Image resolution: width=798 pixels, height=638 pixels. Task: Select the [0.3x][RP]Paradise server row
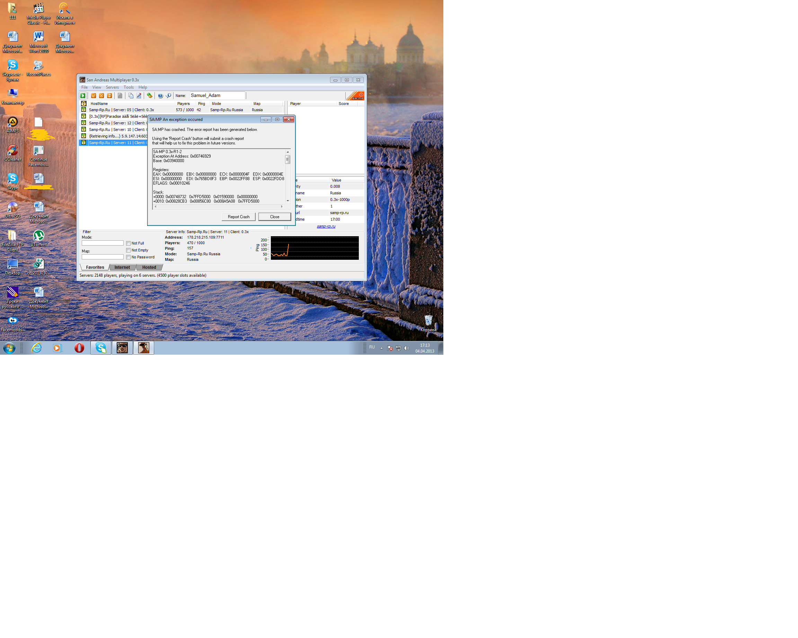114,116
